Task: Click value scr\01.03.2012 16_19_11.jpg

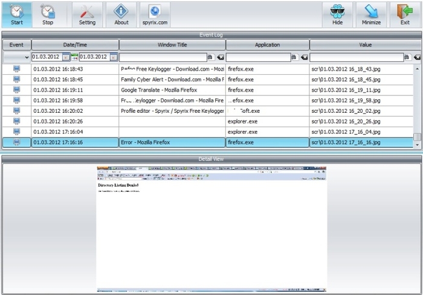Action: [346, 90]
